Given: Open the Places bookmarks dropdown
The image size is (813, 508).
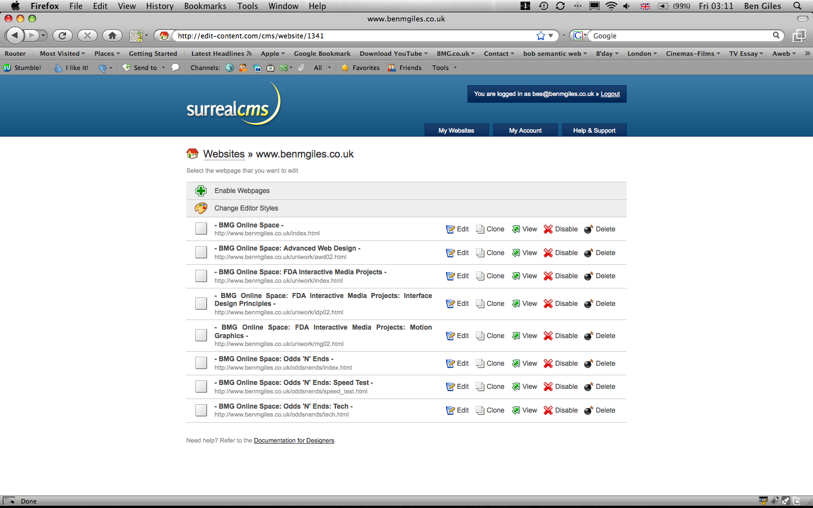Looking at the screenshot, I should (x=107, y=54).
